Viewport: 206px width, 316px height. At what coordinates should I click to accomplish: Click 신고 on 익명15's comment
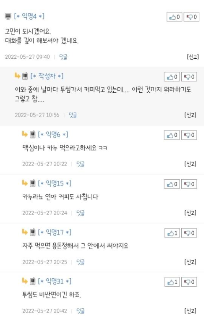click(190, 213)
